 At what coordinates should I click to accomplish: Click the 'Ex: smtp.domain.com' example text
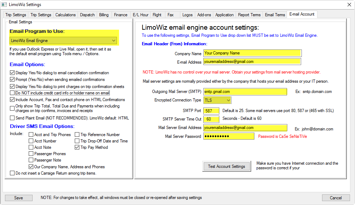(x=314, y=92)
